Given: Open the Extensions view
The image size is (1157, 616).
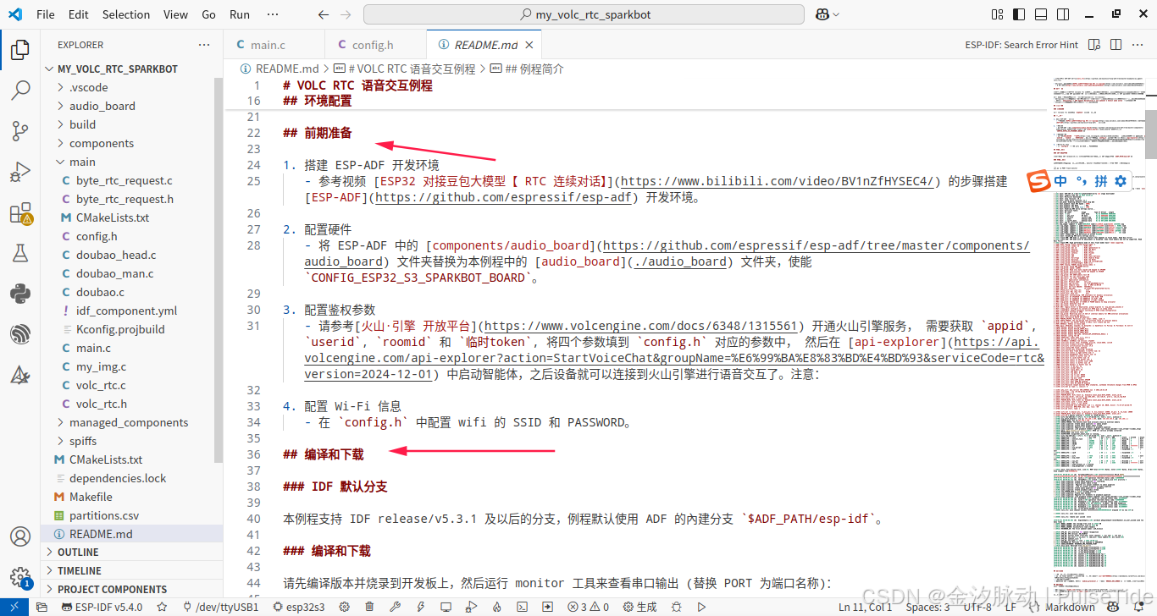Looking at the screenshot, I should (20, 213).
